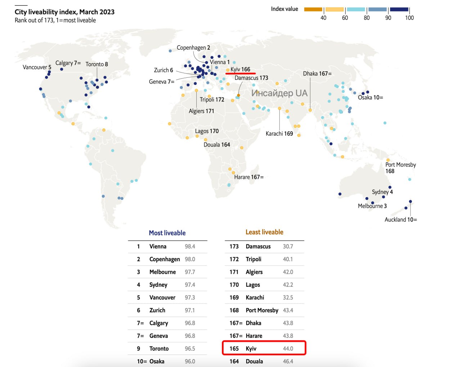The image size is (461, 367).
Task: Click the underlined Kyiv 166 map label
Action: click(240, 69)
